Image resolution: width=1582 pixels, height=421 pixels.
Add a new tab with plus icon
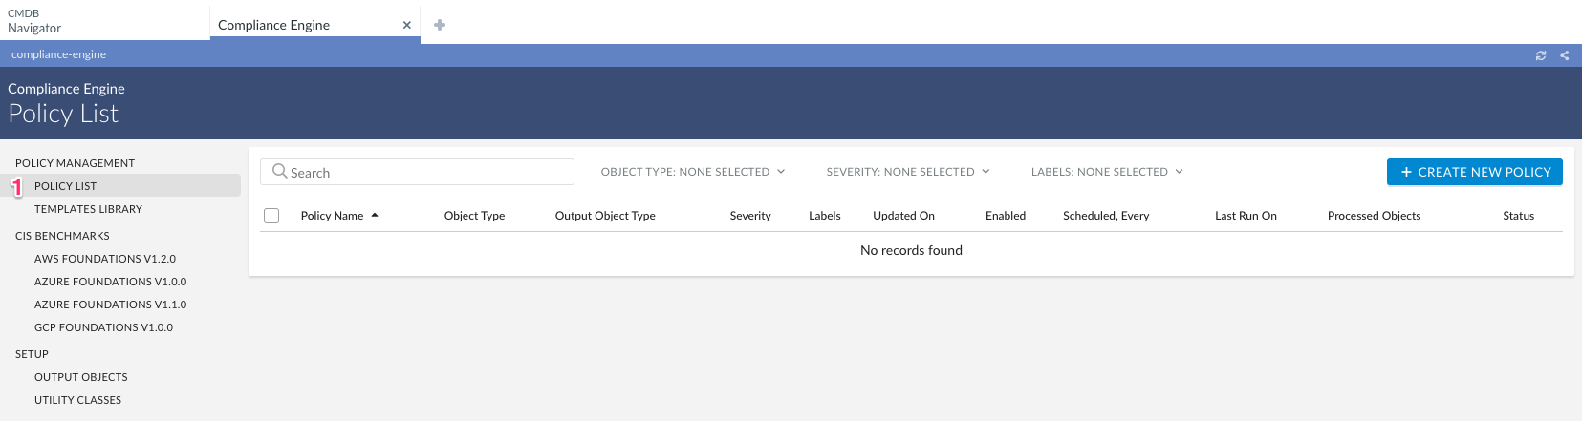point(440,25)
